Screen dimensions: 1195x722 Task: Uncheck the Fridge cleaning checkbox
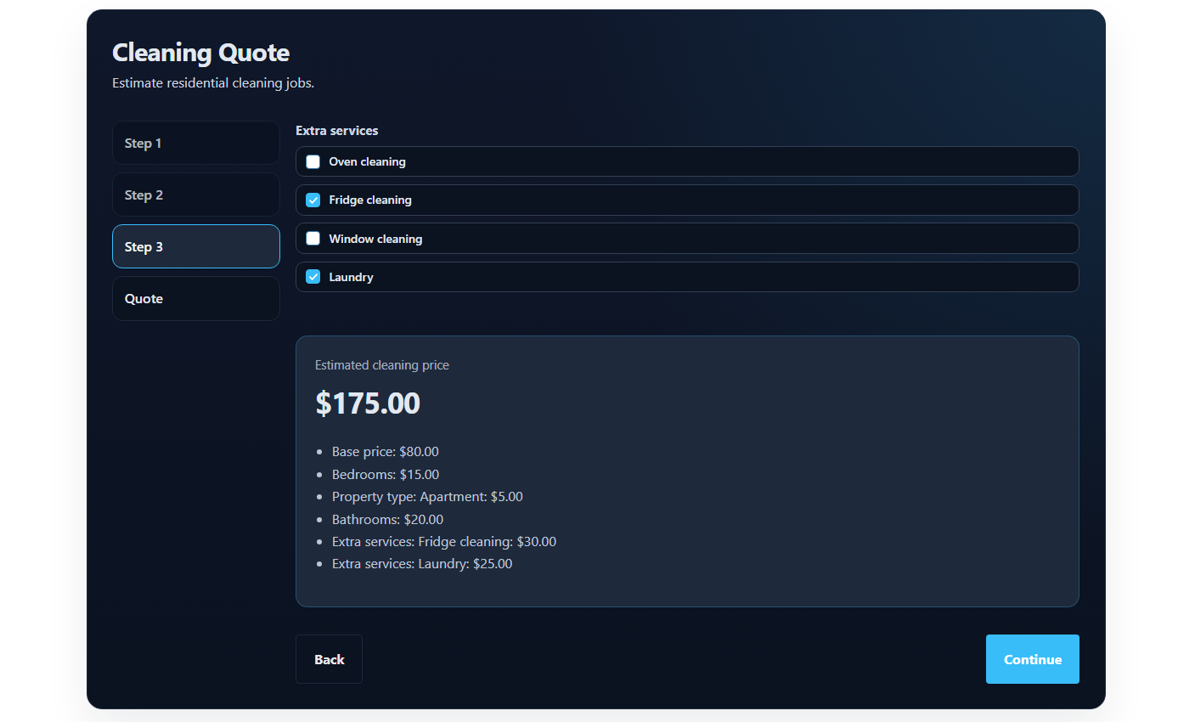pyautogui.click(x=313, y=200)
